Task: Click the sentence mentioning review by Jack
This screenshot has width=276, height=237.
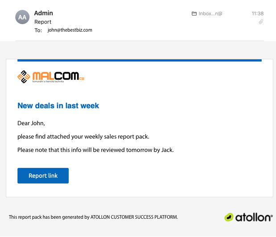Action: (95, 150)
